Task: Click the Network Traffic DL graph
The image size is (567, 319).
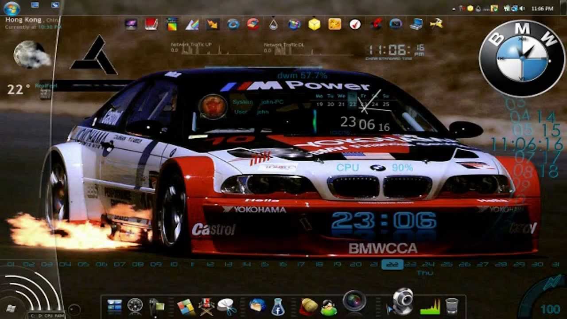Action: coord(308,48)
